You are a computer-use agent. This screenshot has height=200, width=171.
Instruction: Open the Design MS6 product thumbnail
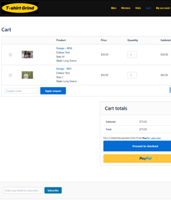click(27, 54)
